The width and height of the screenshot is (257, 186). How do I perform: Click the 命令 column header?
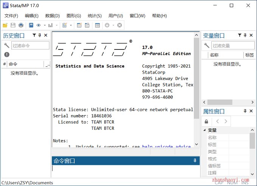[x=25, y=64]
